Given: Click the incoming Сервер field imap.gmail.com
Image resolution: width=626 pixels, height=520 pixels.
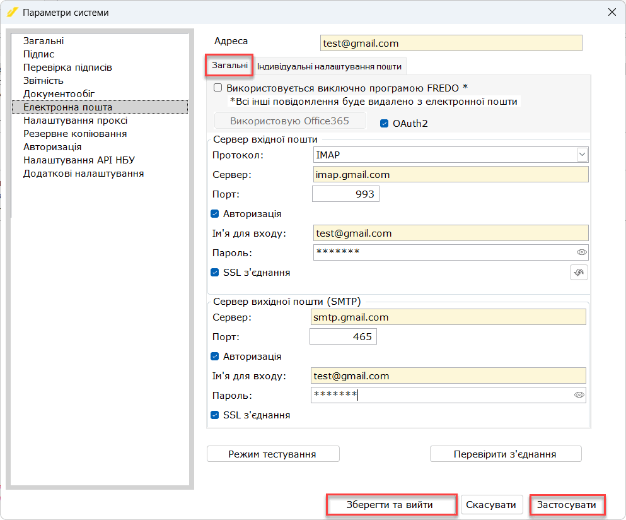Looking at the screenshot, I should [451, 175].
